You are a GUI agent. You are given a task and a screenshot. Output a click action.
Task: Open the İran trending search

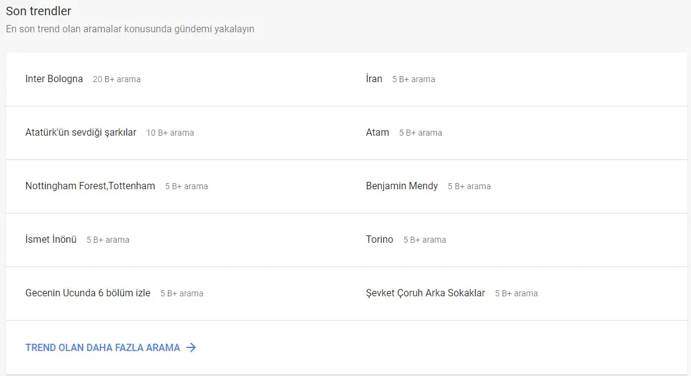374,78
